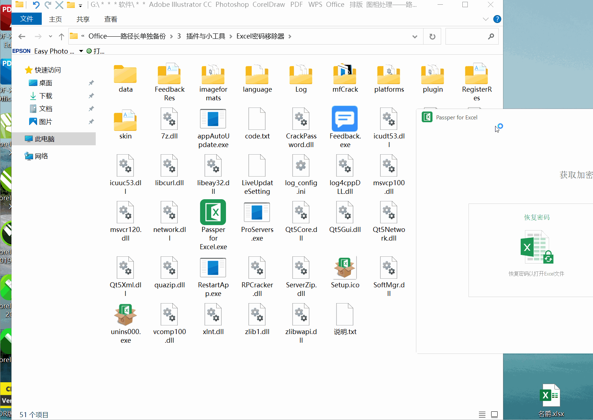Select RestartApp.exe file icon
Viewport: 593px width, 420px height.
(213, 268)
